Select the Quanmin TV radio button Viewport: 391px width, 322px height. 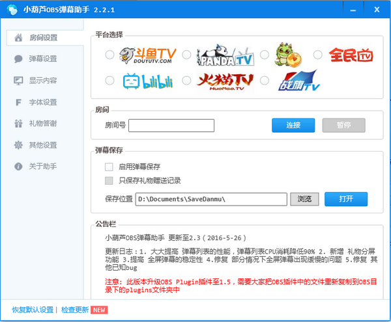tap(318, 55)
